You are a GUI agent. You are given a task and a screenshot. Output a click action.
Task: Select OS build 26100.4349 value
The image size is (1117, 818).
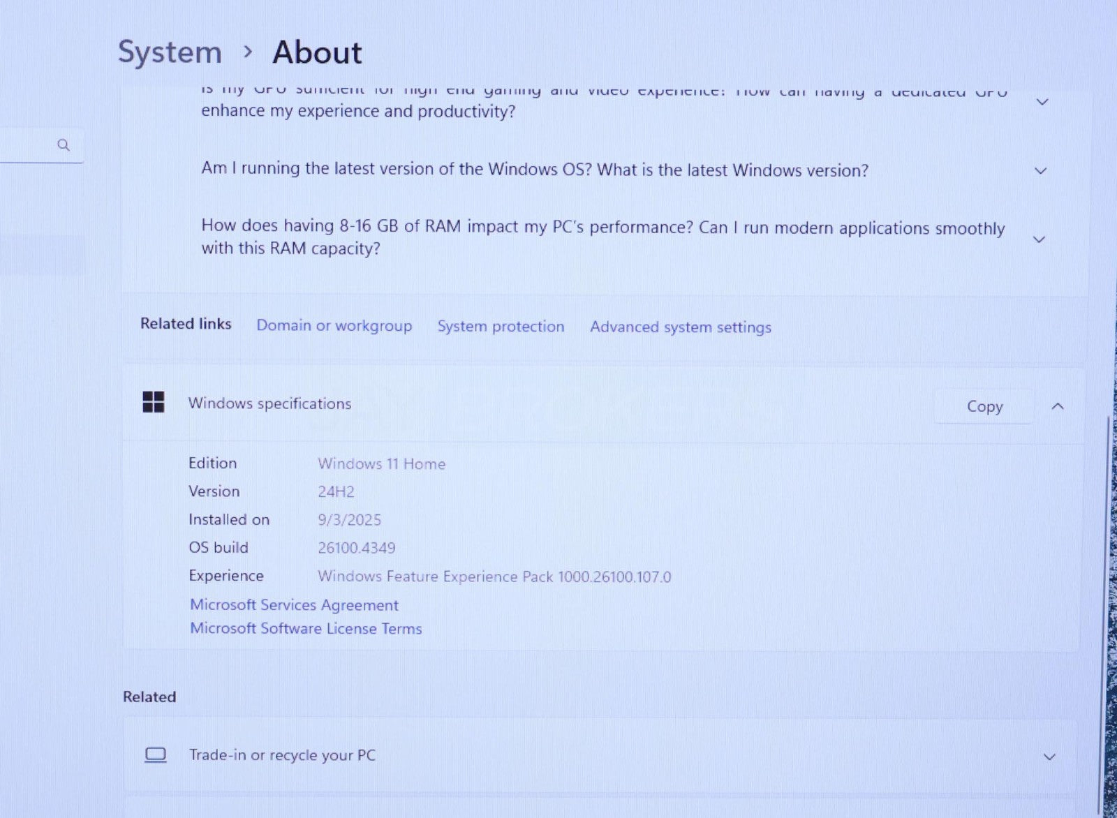tap(356, 548)
